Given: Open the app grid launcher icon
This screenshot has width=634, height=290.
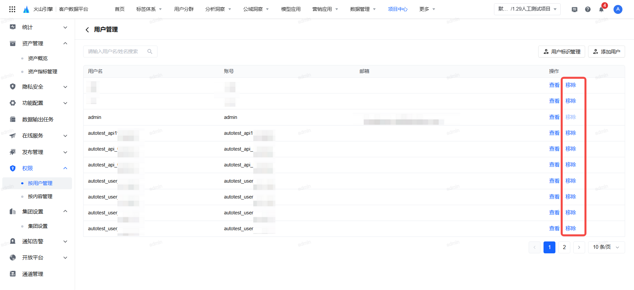Looking at the screenshot, I should click(x=12, y=9).
